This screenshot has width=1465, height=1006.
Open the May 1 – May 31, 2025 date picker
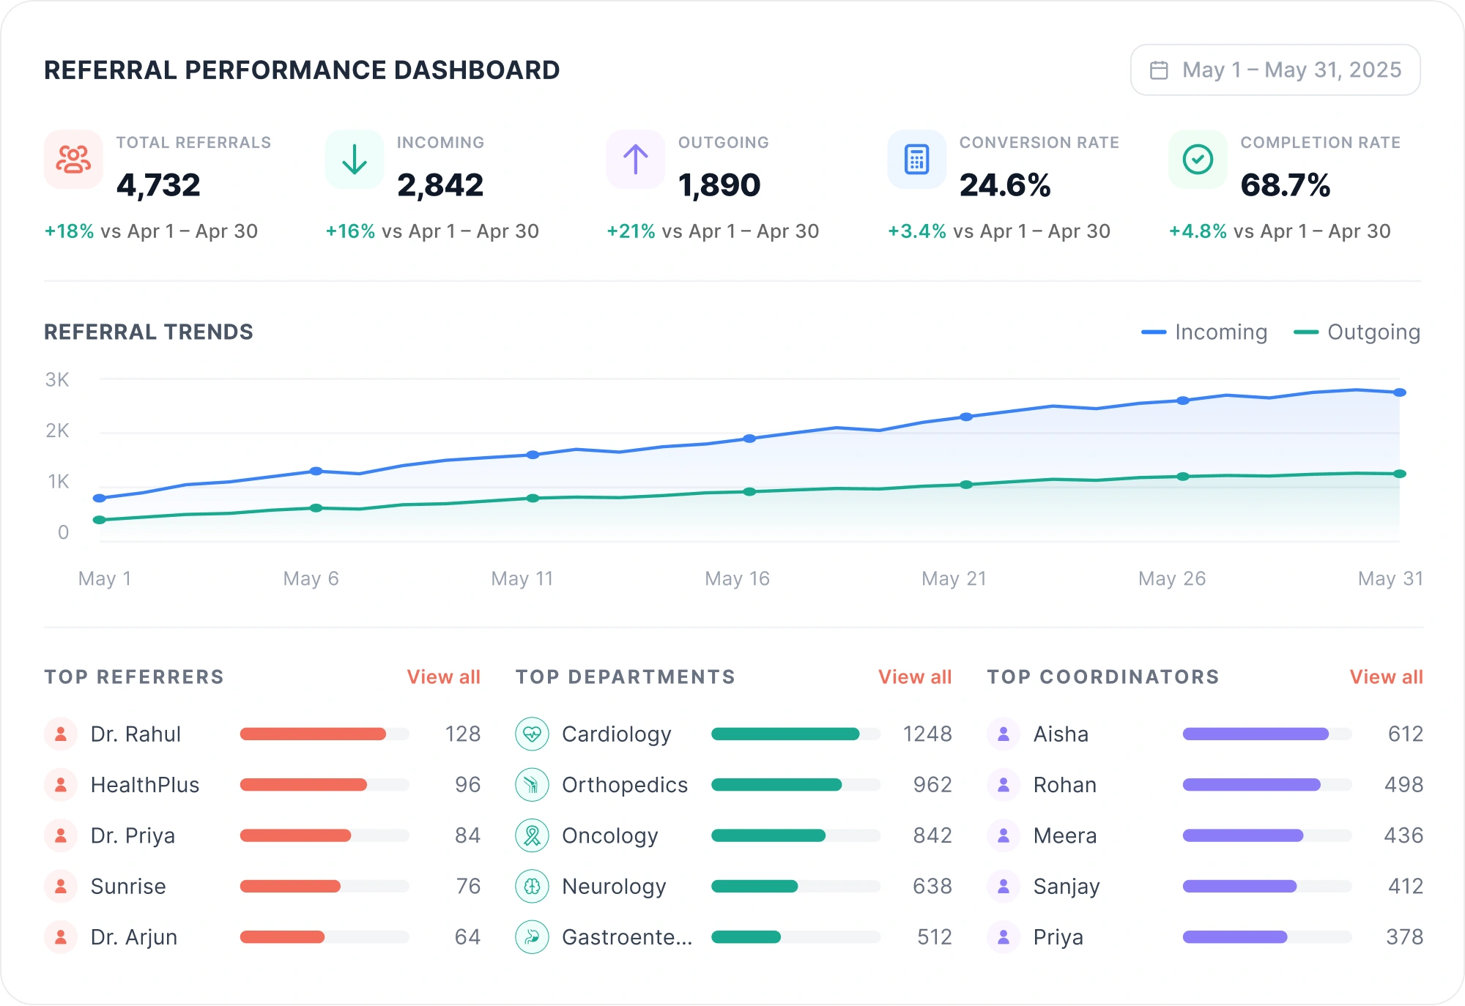(1275, 70)
